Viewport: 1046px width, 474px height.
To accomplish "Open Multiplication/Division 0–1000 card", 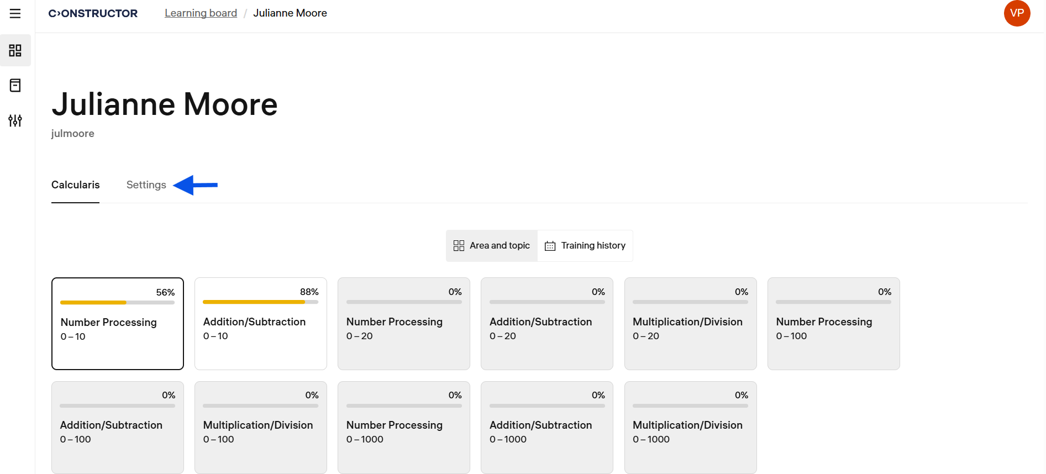I will point(691,428).
